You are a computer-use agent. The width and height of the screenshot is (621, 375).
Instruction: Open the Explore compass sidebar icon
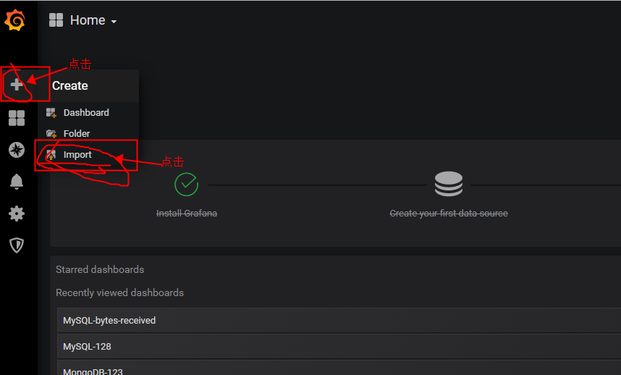[x=17, y=150]
